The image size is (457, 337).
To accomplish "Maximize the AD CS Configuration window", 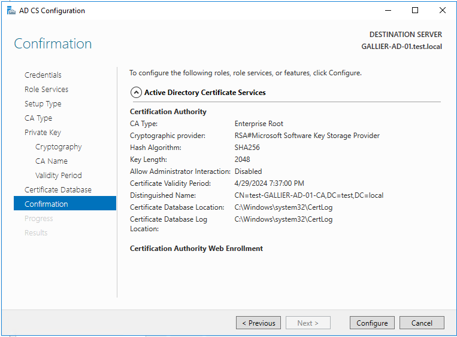I will pos(415,11).
